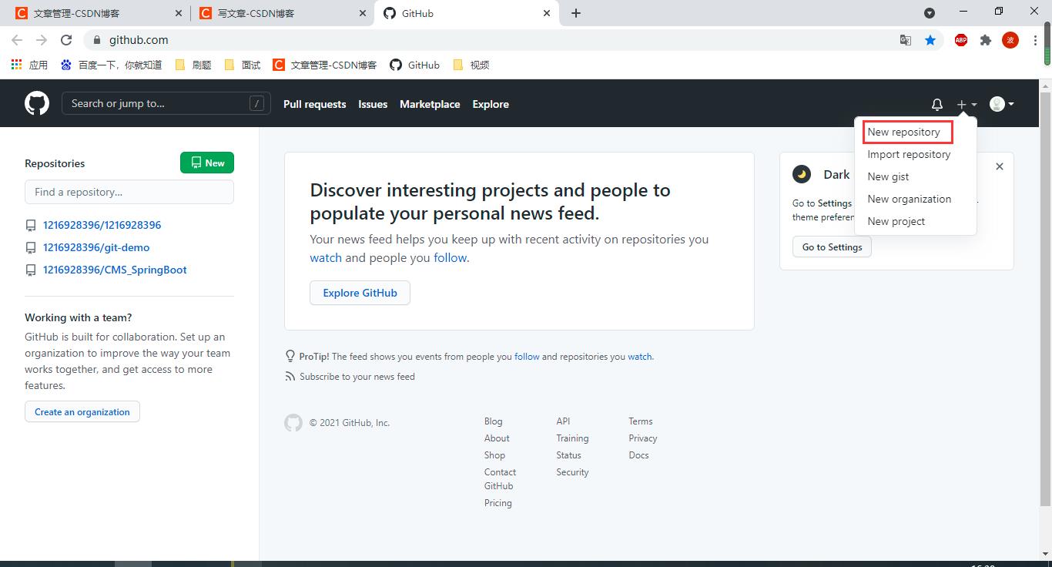Open the 刷题 bookmark folder
The image size is (1052, 567).
coord(193,65)
